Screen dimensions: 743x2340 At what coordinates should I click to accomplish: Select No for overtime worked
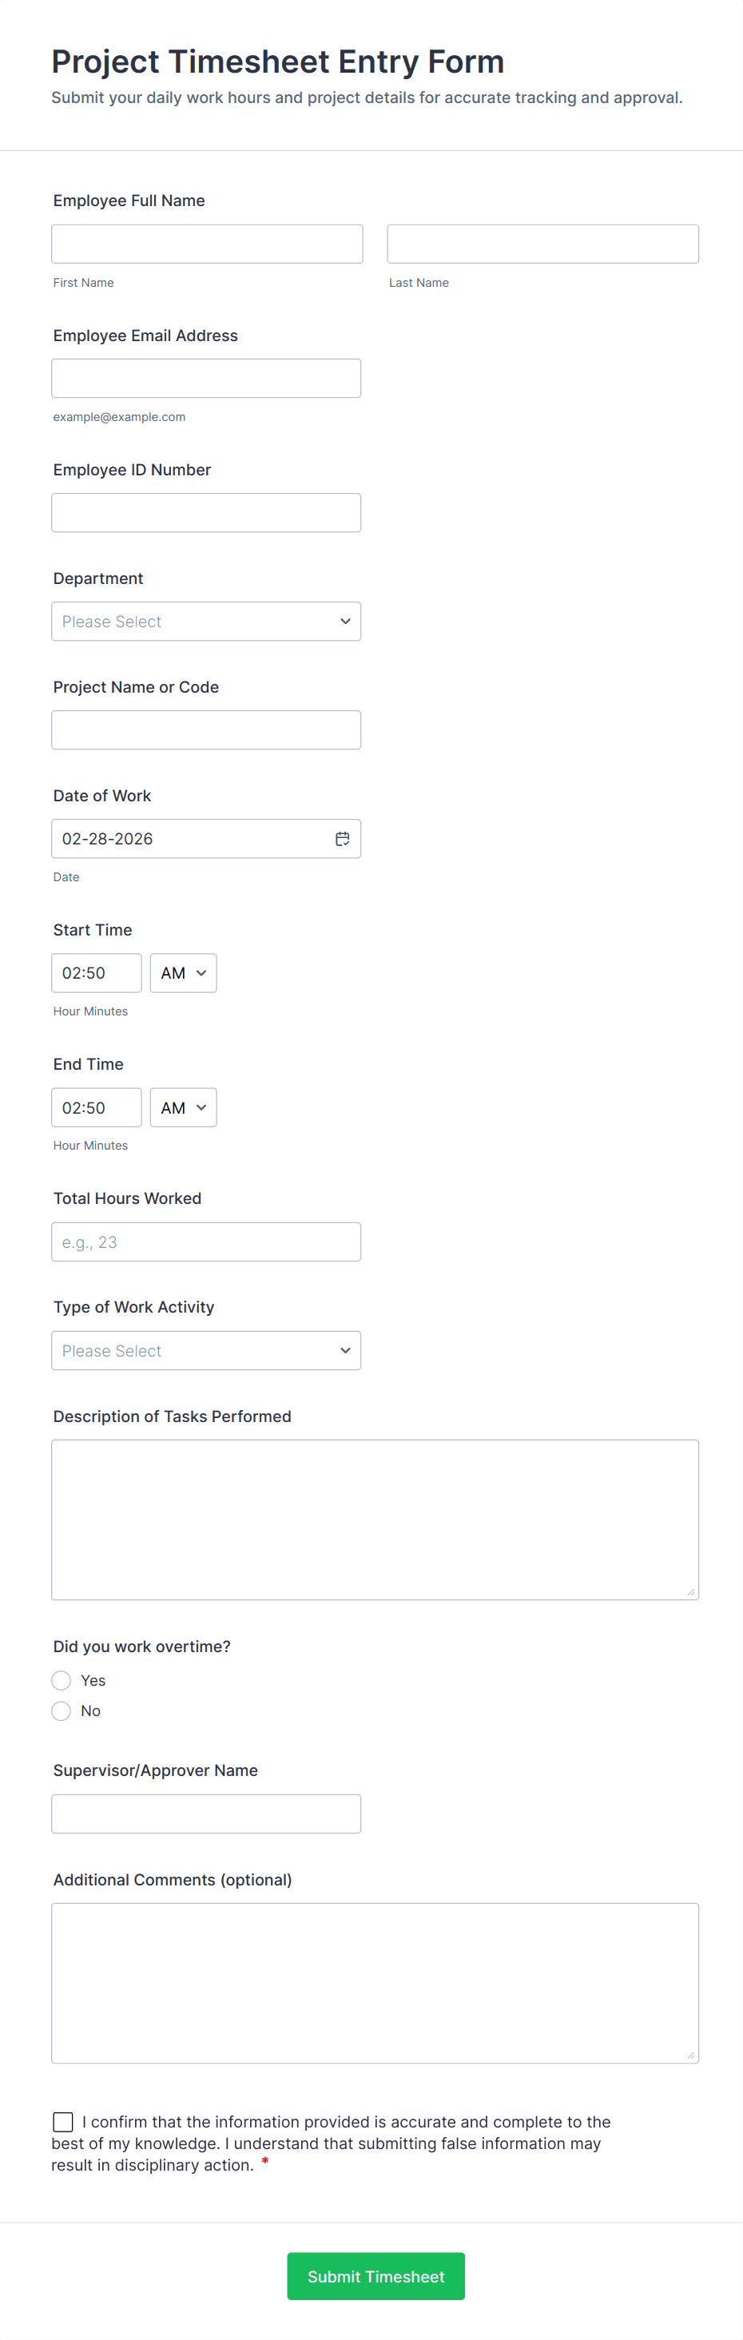click(x=62, y=1710)
